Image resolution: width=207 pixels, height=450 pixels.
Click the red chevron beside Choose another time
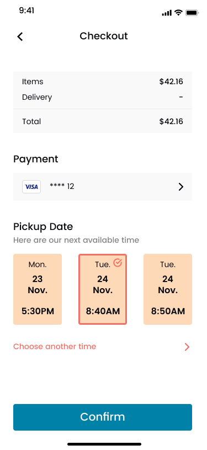[187, 347]
